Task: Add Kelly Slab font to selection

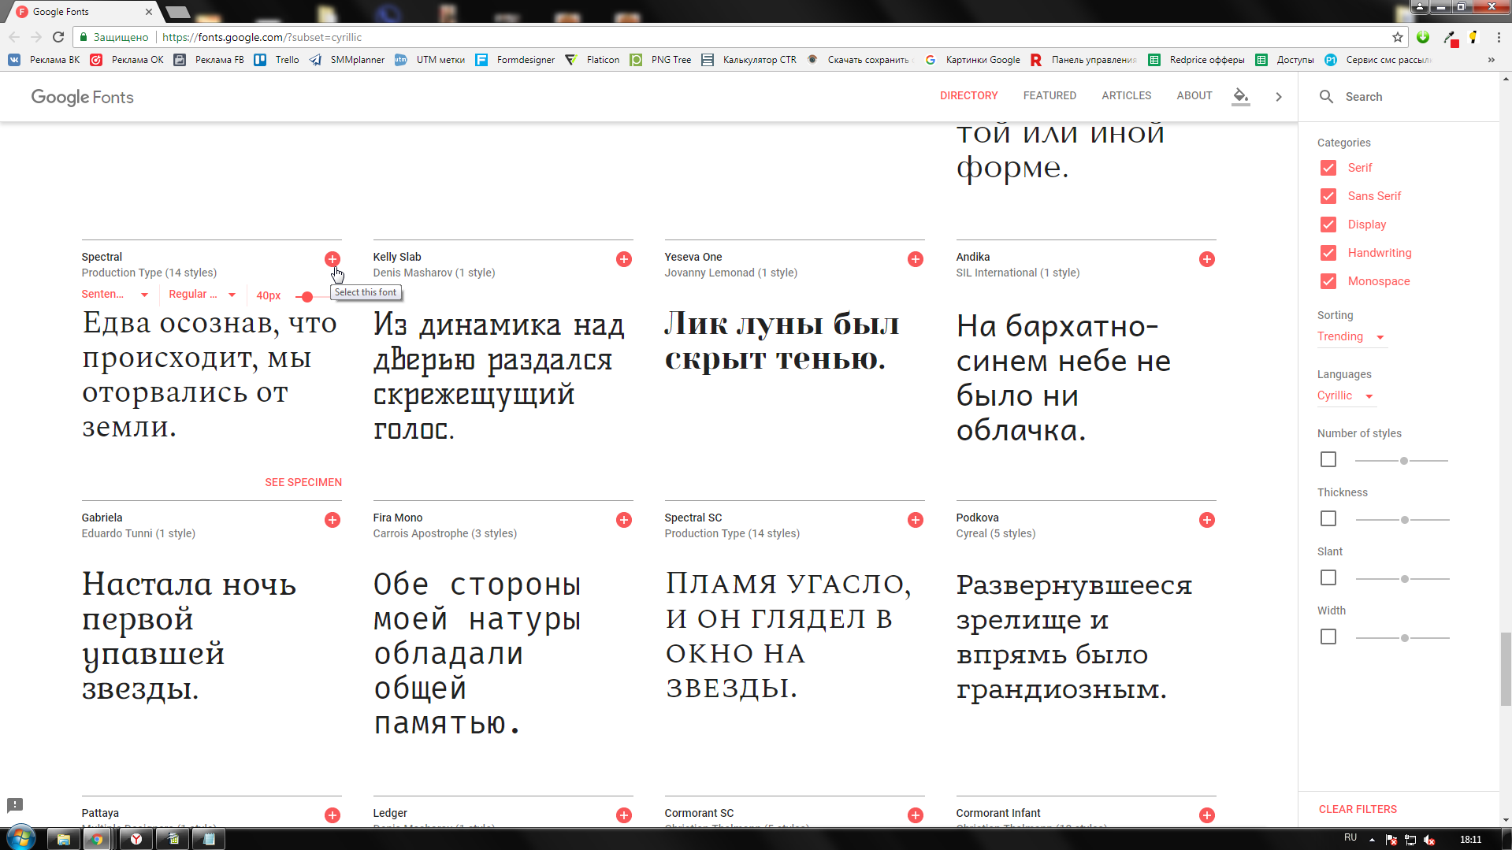Action: click(624, 259)
